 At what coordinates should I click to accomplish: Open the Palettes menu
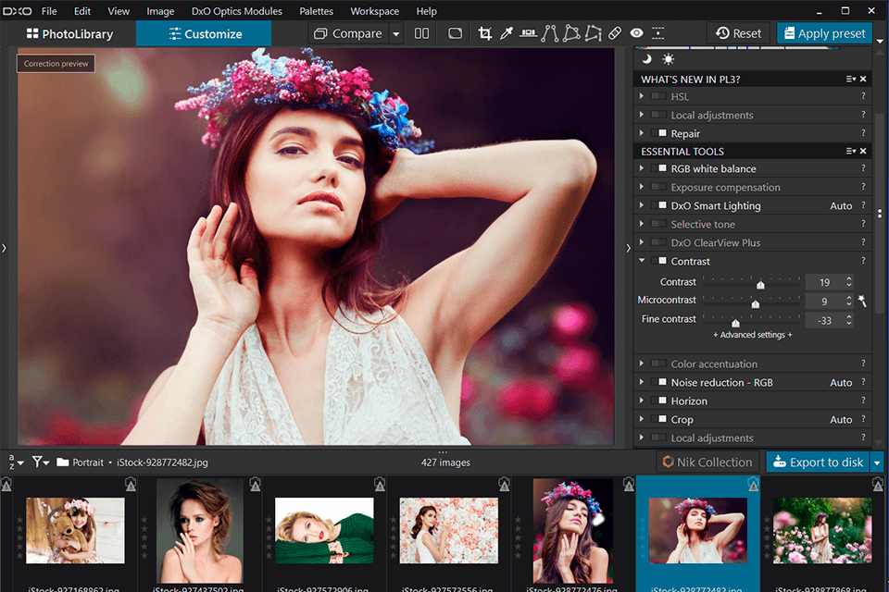coord(316,11)
